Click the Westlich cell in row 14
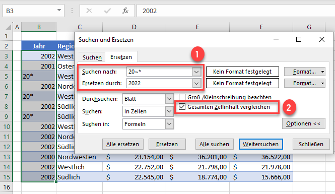Viewport: 335px width, 194px height. (x=80, y=167)
